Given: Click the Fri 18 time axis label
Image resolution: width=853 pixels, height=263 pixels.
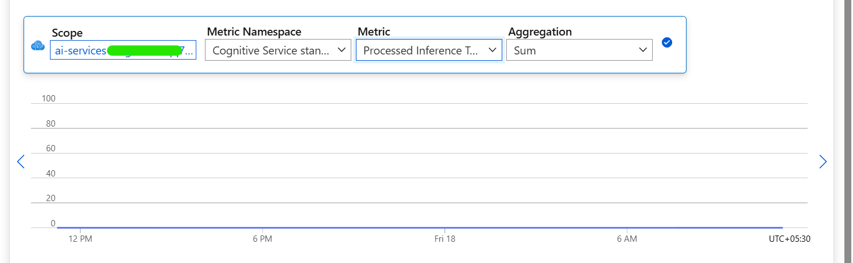Looking at the screenshot, I should pos(445,239).
